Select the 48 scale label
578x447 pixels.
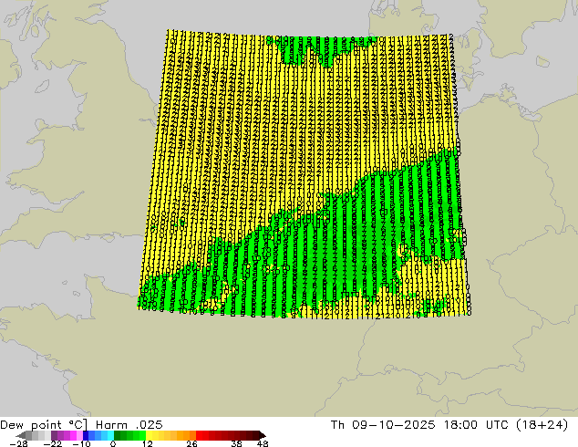[263, 443]
